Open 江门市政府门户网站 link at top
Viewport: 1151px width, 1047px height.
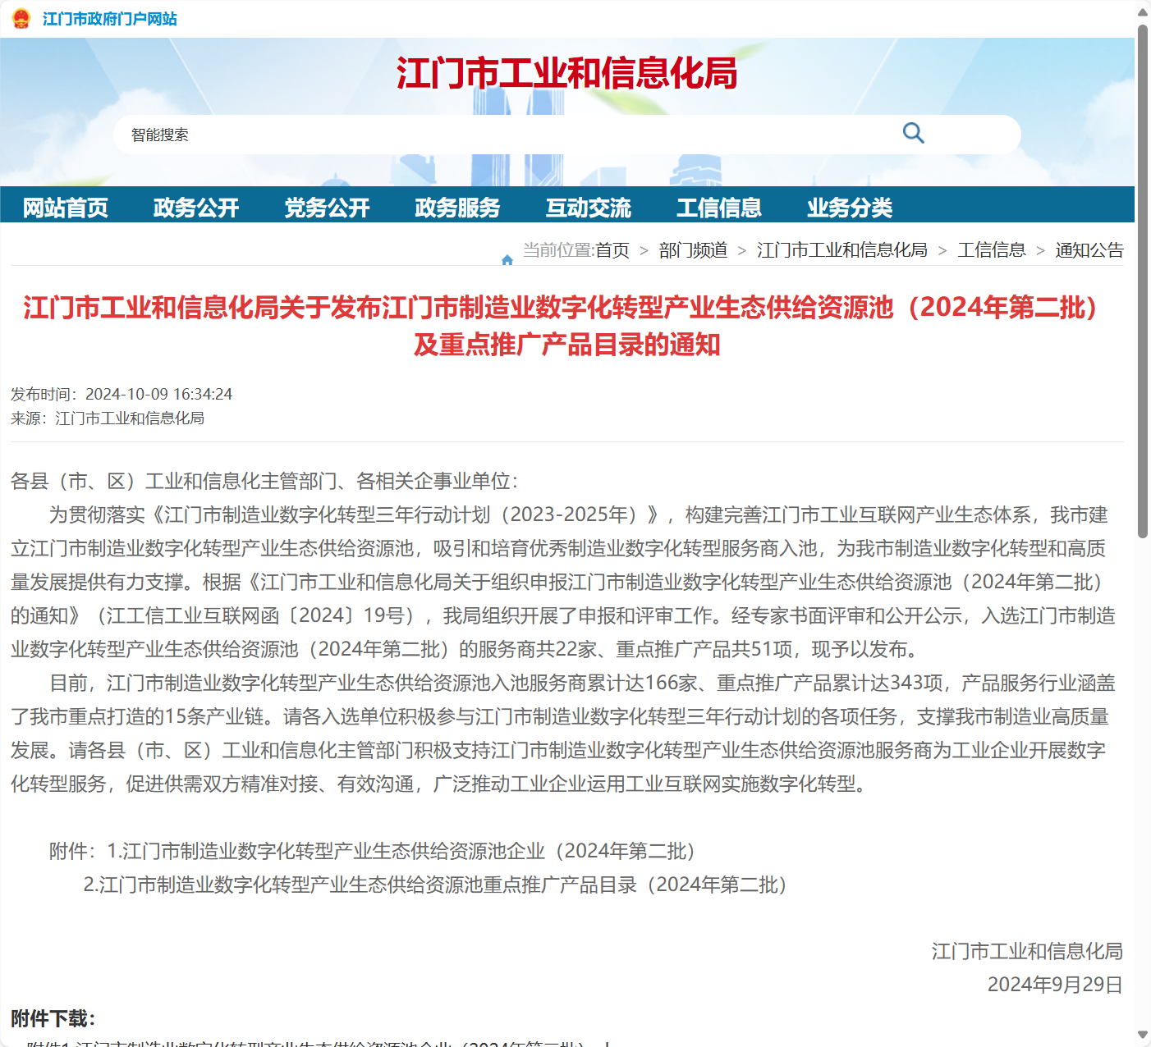[110, 19]
